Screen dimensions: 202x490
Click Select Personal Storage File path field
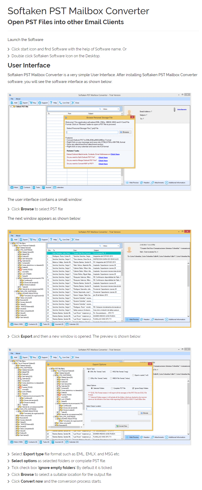(92, 132)
